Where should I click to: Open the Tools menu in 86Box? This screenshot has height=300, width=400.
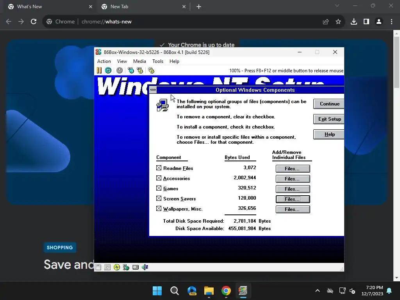[x=158, y=61]
